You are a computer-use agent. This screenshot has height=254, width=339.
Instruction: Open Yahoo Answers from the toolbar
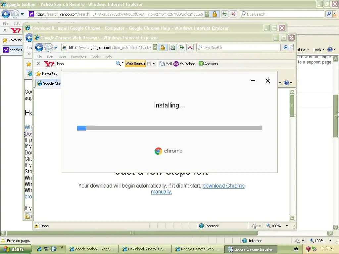coord(209,64)
